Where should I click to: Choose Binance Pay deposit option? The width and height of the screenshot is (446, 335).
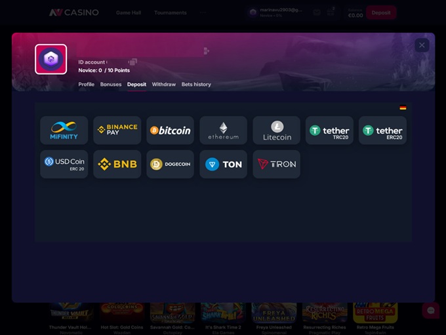click(x=117, y=130)
